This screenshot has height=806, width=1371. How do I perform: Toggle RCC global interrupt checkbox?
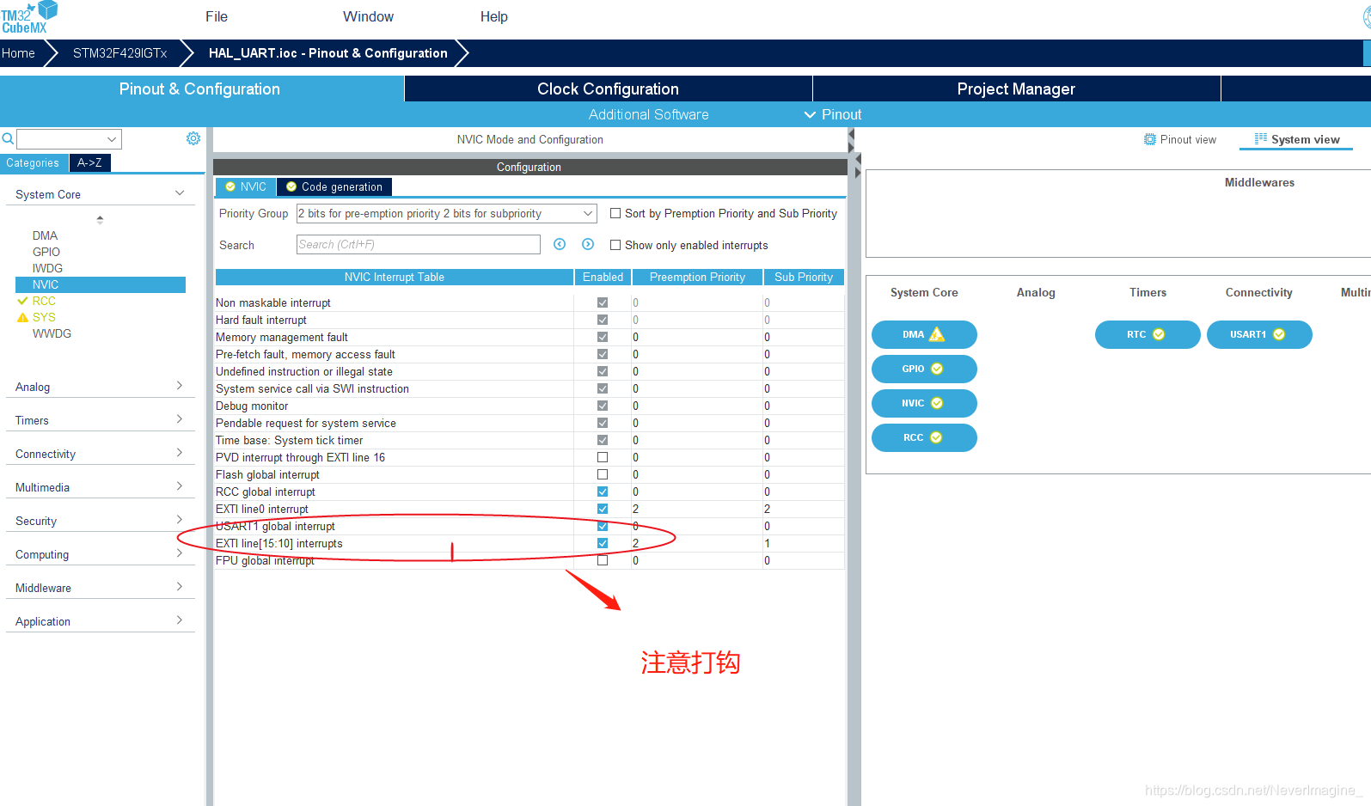(x=603, y=492)
